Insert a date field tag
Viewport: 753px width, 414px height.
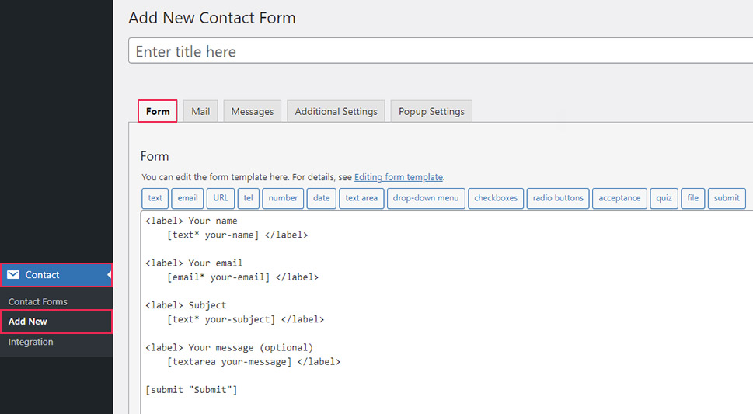(x=322, y=198)
